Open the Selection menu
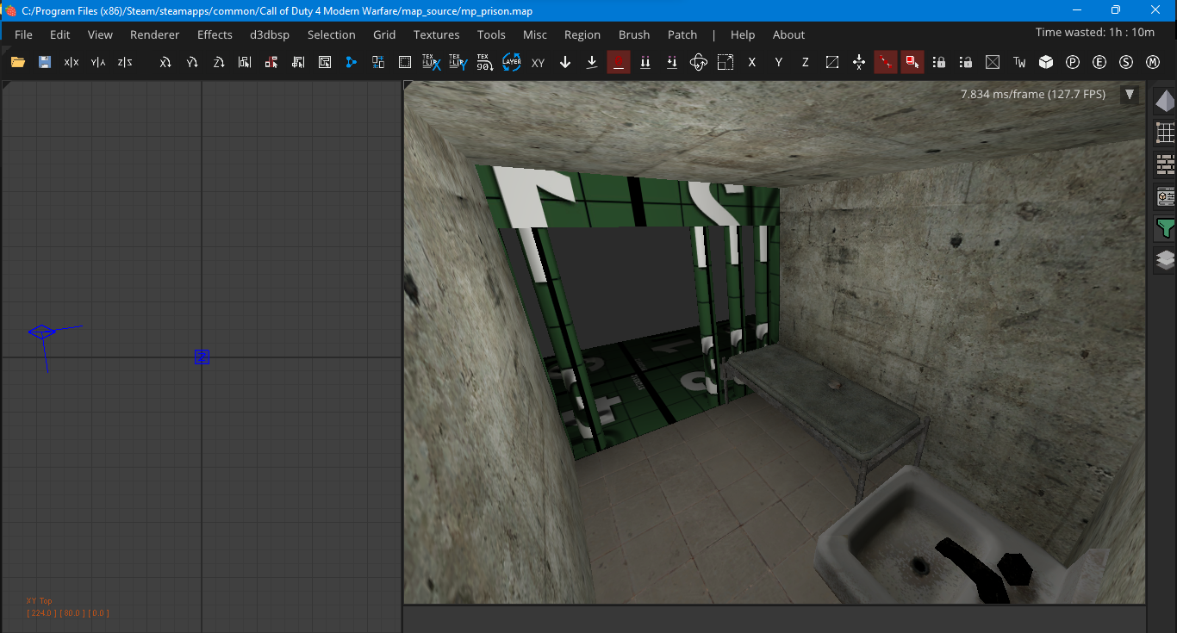Image resolution: width=1177 pixels, height=633 pixels. [x=332, y=34]
